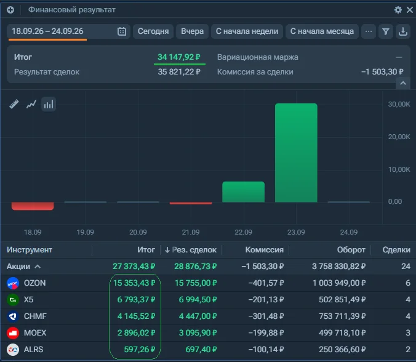Open the filter funnel icon
416x362 pixels.
[x=385, y=31]
